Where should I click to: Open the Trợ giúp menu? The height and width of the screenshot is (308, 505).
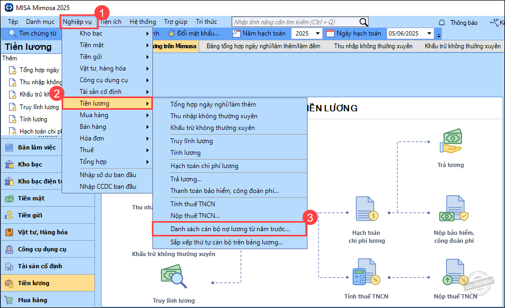click(x=176, y=22)
